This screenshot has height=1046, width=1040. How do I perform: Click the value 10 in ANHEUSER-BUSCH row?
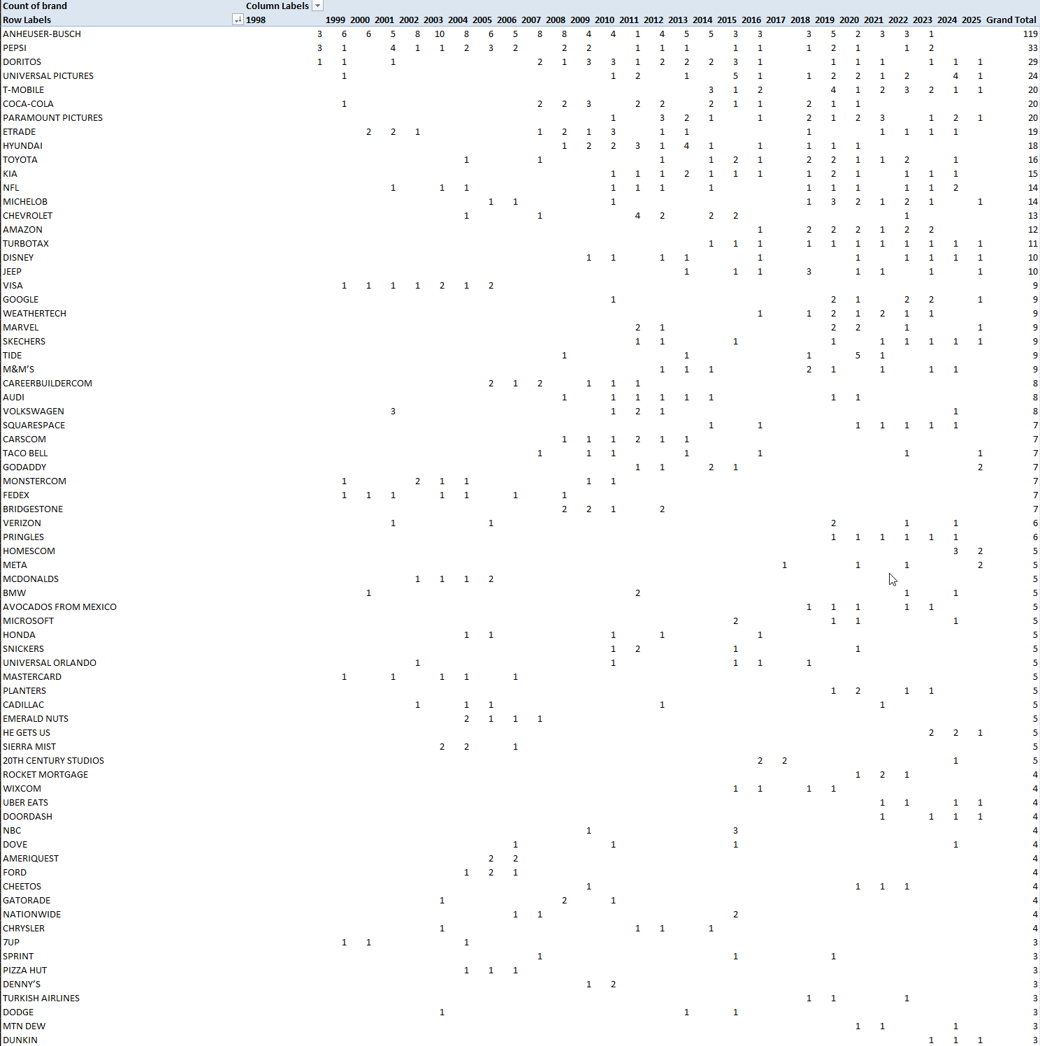440,34
